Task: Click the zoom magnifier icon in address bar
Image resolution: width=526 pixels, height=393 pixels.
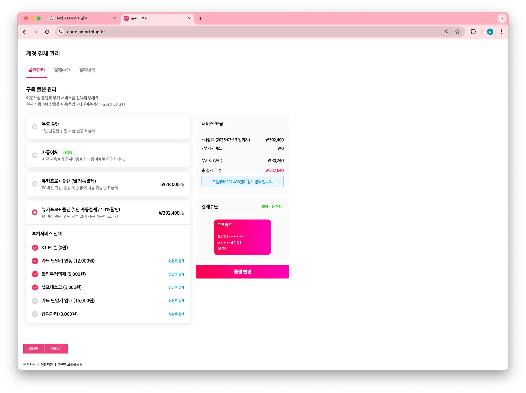Action: point(447,32)
